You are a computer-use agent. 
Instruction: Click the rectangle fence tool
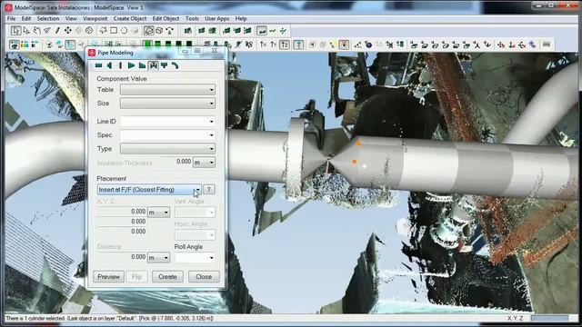point(114,31)
